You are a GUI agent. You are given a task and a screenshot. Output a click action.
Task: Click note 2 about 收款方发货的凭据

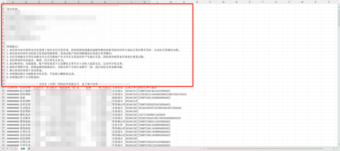(60, 53)
